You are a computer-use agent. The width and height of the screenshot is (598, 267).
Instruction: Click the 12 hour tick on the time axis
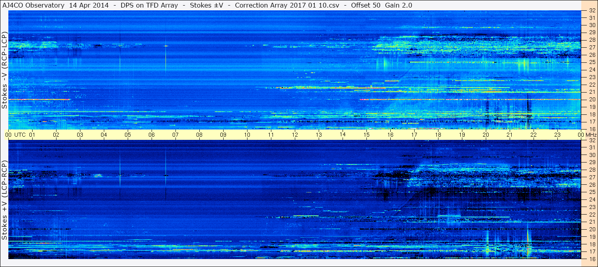click(295, 135)
